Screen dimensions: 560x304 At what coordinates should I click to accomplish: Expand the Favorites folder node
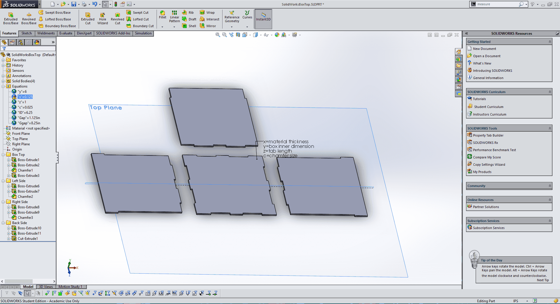[3, 60]
